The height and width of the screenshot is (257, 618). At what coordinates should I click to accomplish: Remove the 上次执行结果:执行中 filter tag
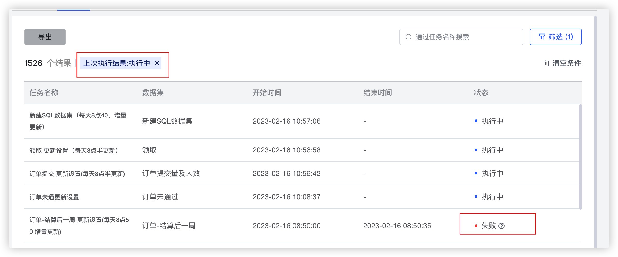point(157,63)
